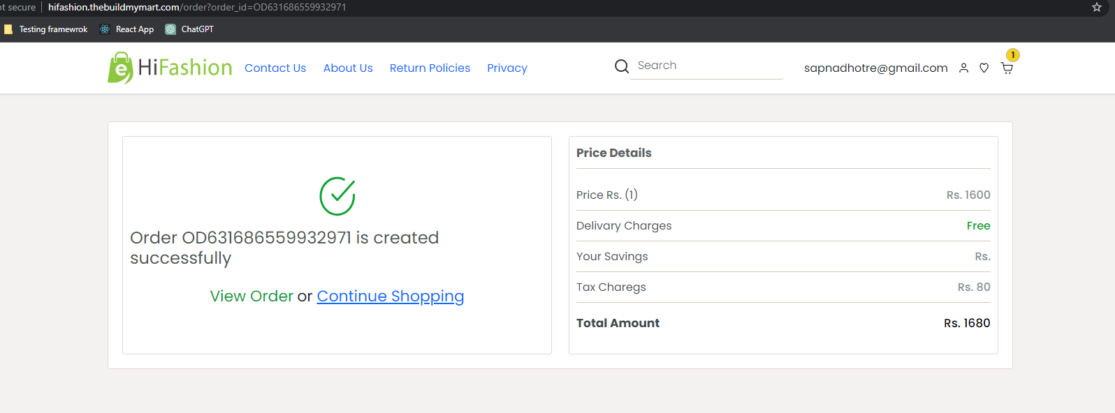
Task: Open the wishlist heart icon
Action: pyautogui.click(x=984, y=68)
